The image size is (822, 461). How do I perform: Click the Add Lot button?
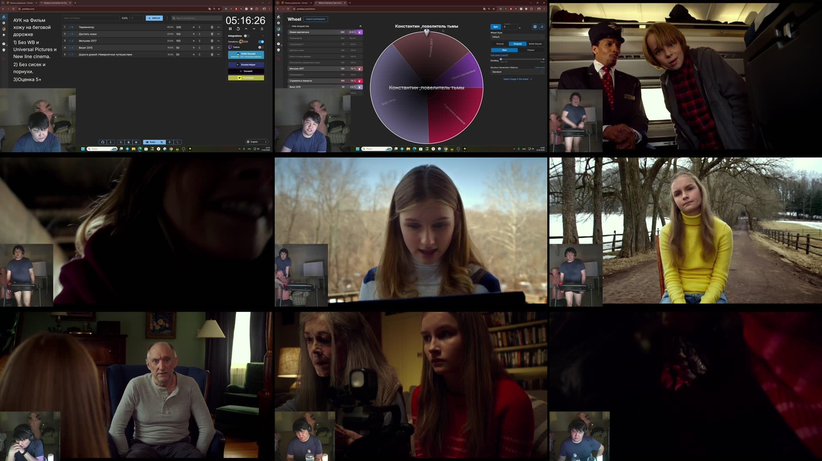[154, 18]
